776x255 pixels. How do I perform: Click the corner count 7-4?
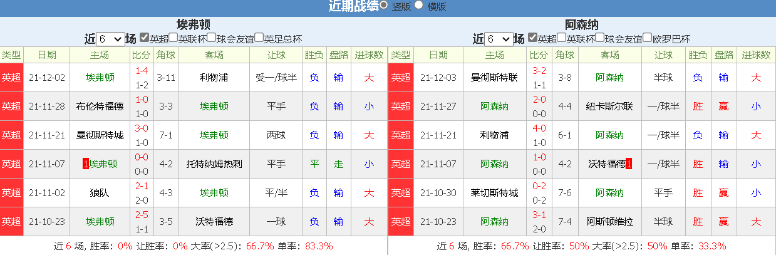click(565, 222)
